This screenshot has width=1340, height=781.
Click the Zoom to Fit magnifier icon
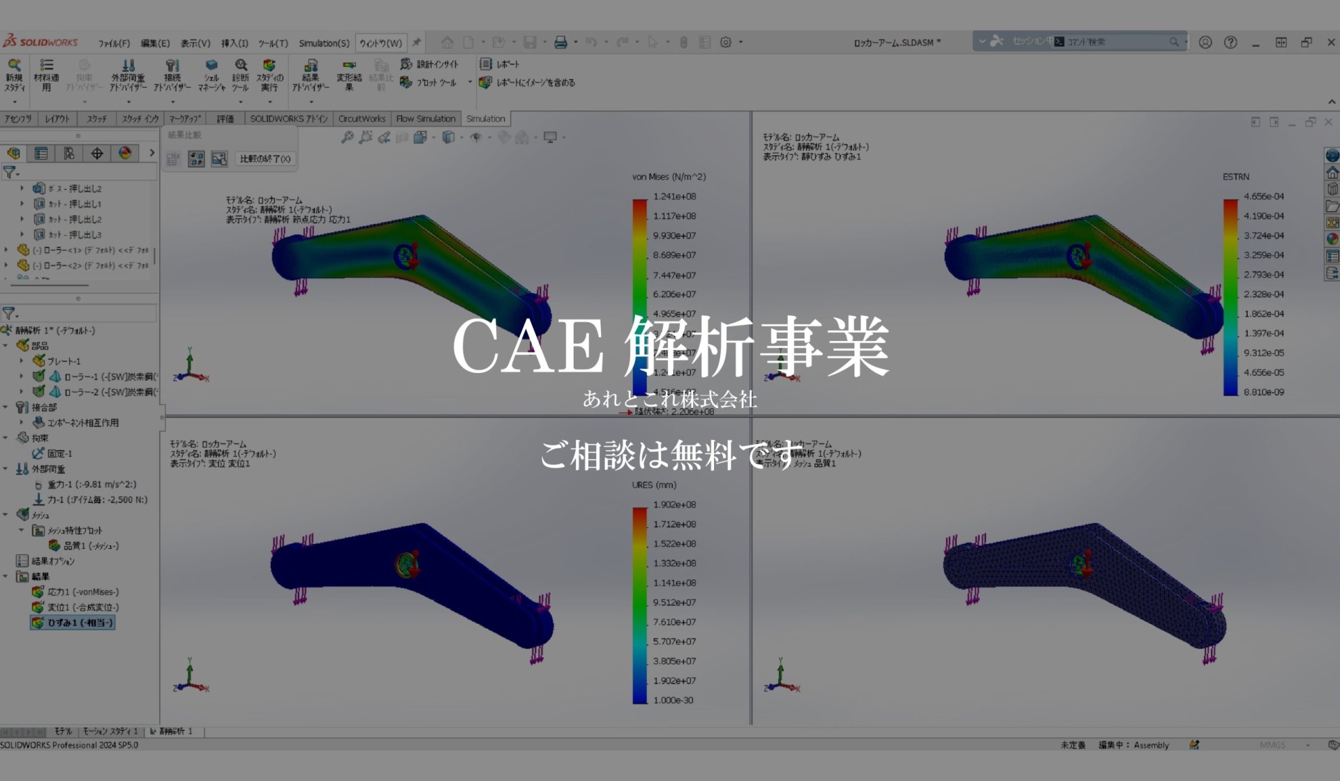coord(347,137)
